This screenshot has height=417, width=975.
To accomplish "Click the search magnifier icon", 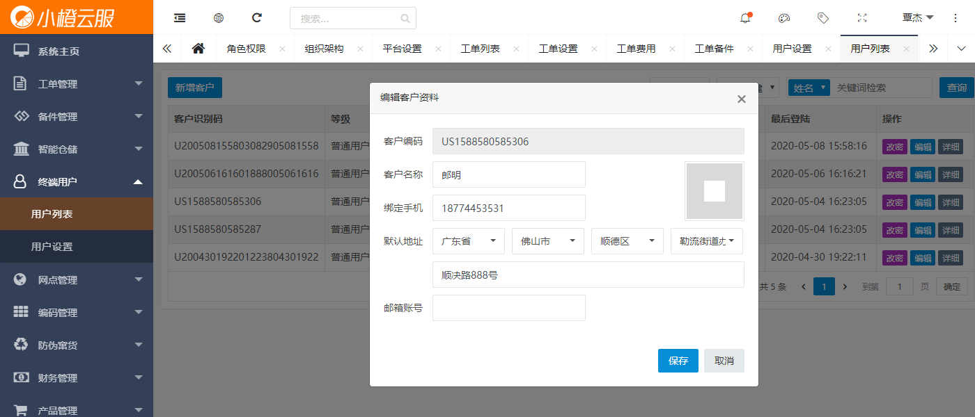I will pyautogui.click(x=405, y=19).
